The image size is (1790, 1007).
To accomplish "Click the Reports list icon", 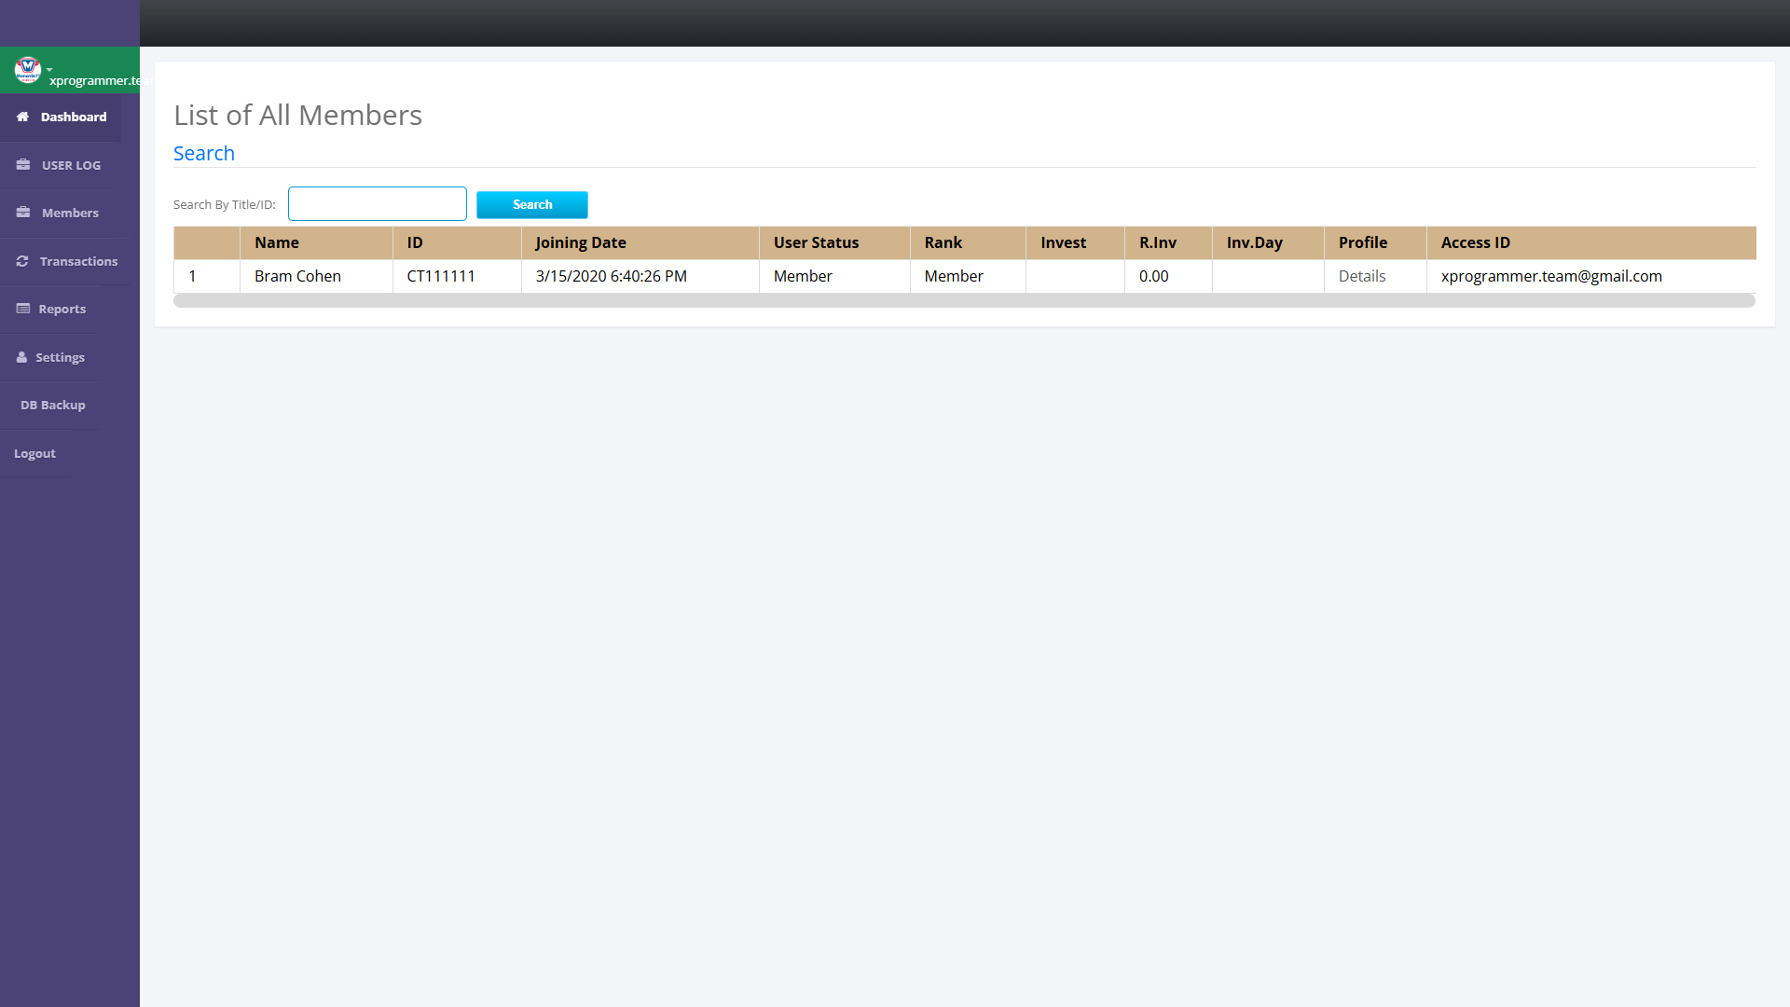I will click(23, 309).
